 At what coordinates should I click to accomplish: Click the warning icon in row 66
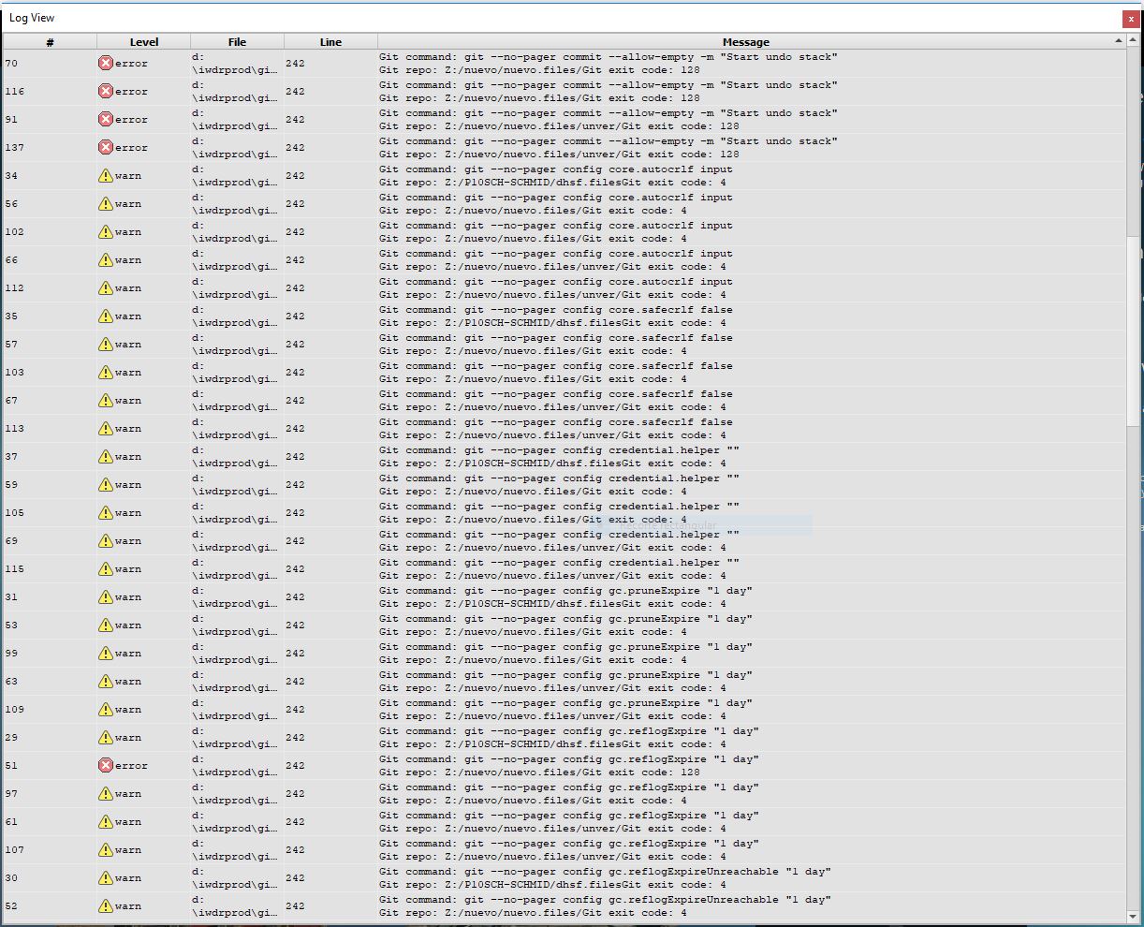(x=106, y=260)
